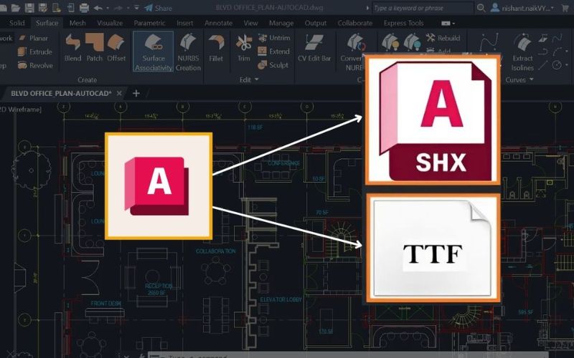Close the BLVD OFFICE_PLAN-AUTOCAD drawing tab

point(119,94)
